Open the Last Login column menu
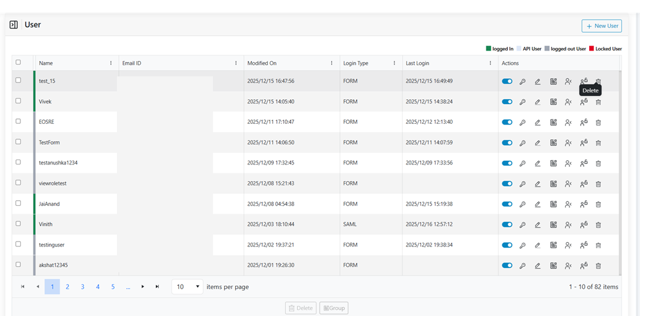 (x=491, y=63)
